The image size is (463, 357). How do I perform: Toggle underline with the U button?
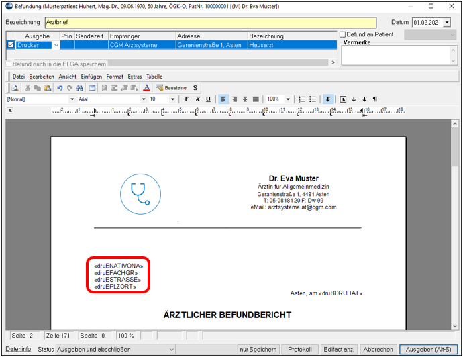tap(208, 99)
